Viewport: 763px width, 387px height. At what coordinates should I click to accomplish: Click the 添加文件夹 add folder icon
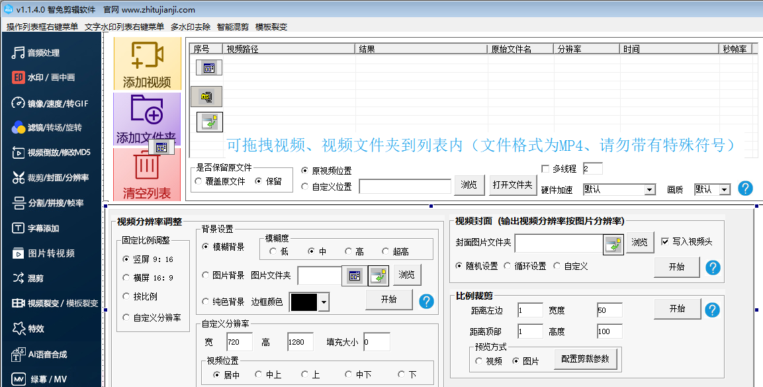[147, 110]
